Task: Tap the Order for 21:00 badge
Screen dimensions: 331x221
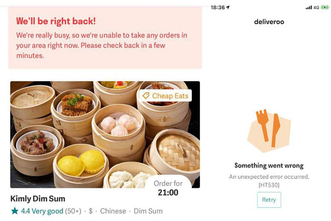Action: tap(168, 188)
